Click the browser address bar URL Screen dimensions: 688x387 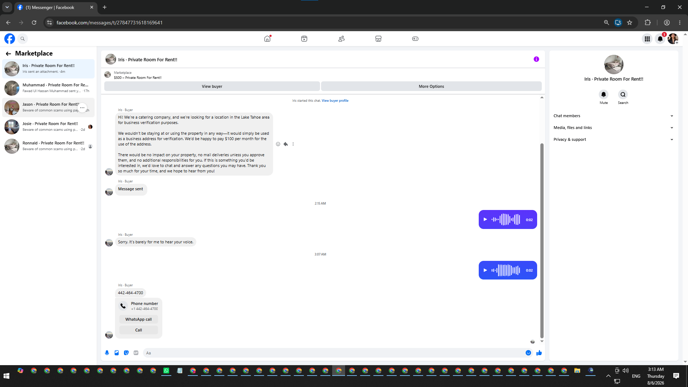click(x=109, y=23)
